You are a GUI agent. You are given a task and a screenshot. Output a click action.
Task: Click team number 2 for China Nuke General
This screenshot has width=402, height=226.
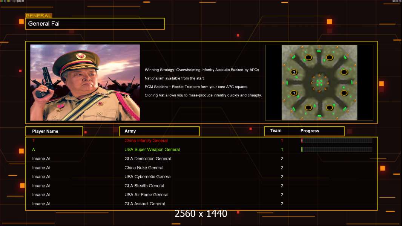point(282,168)
